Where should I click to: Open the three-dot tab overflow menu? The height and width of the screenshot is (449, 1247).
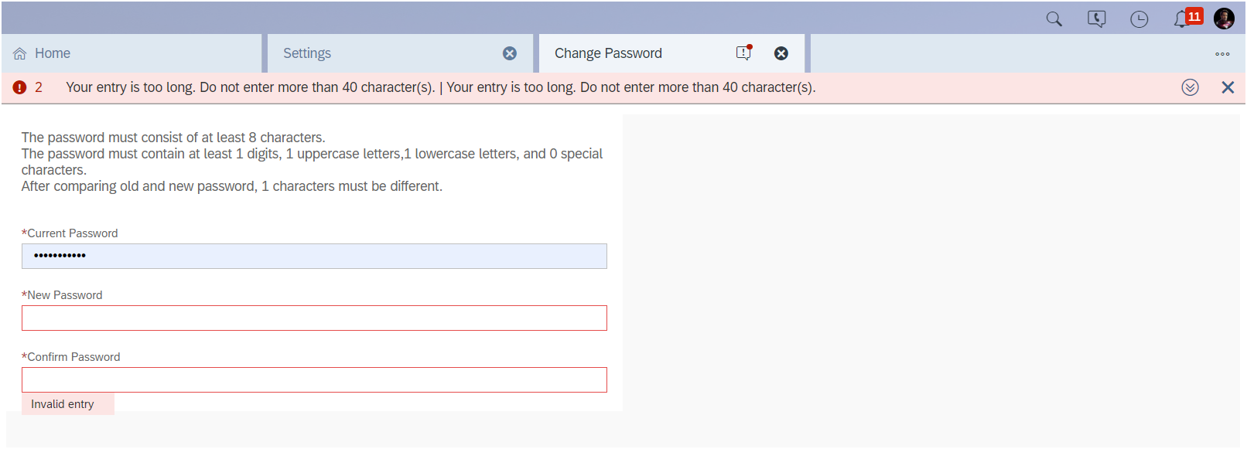click(1222, 54)
